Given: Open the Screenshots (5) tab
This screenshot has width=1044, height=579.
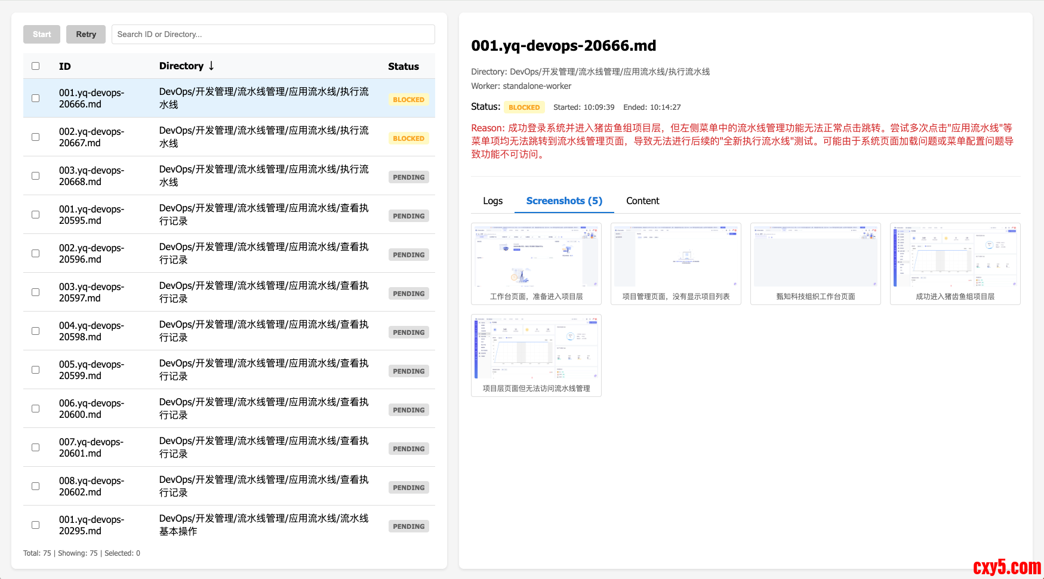Looking at the screenshot, I should (x=564, y=201).
